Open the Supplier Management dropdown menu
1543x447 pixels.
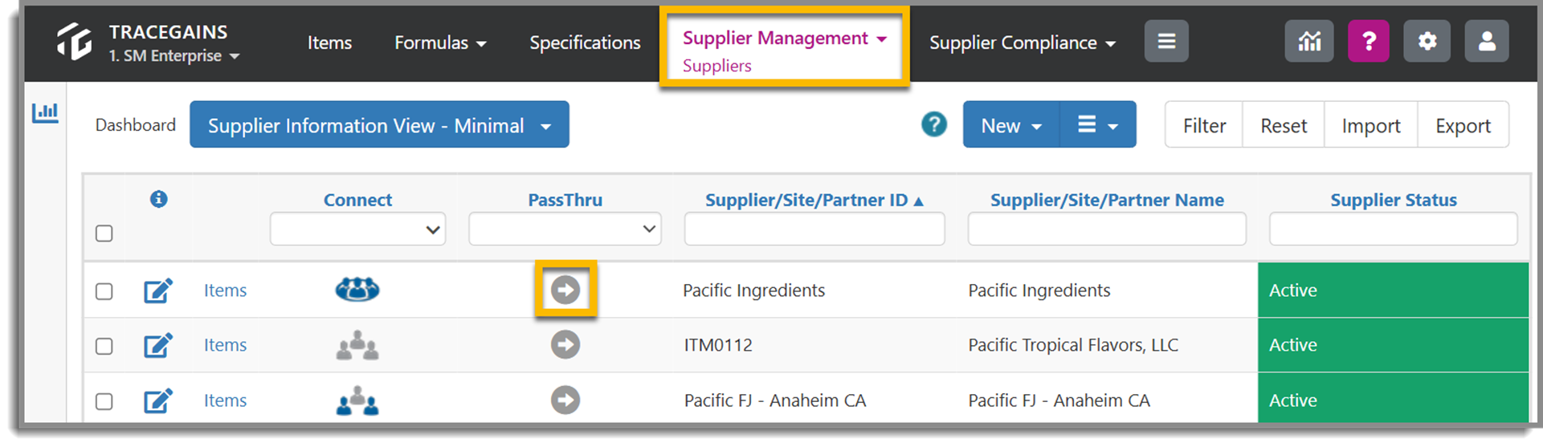click(784, 38)
